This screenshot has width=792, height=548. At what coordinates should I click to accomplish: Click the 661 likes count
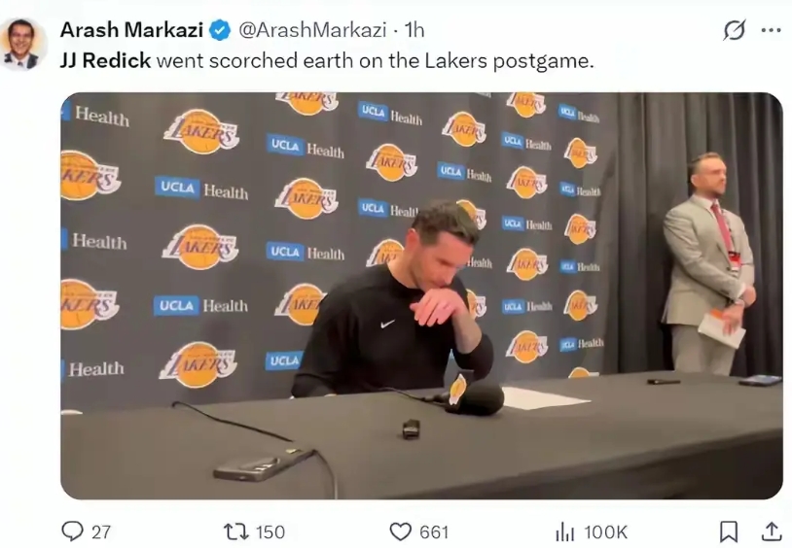pyautogui.click(x=434, y=531)
